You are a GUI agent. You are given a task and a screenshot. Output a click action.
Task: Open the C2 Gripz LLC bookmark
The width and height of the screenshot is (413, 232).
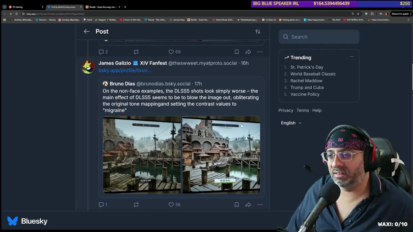269,20
